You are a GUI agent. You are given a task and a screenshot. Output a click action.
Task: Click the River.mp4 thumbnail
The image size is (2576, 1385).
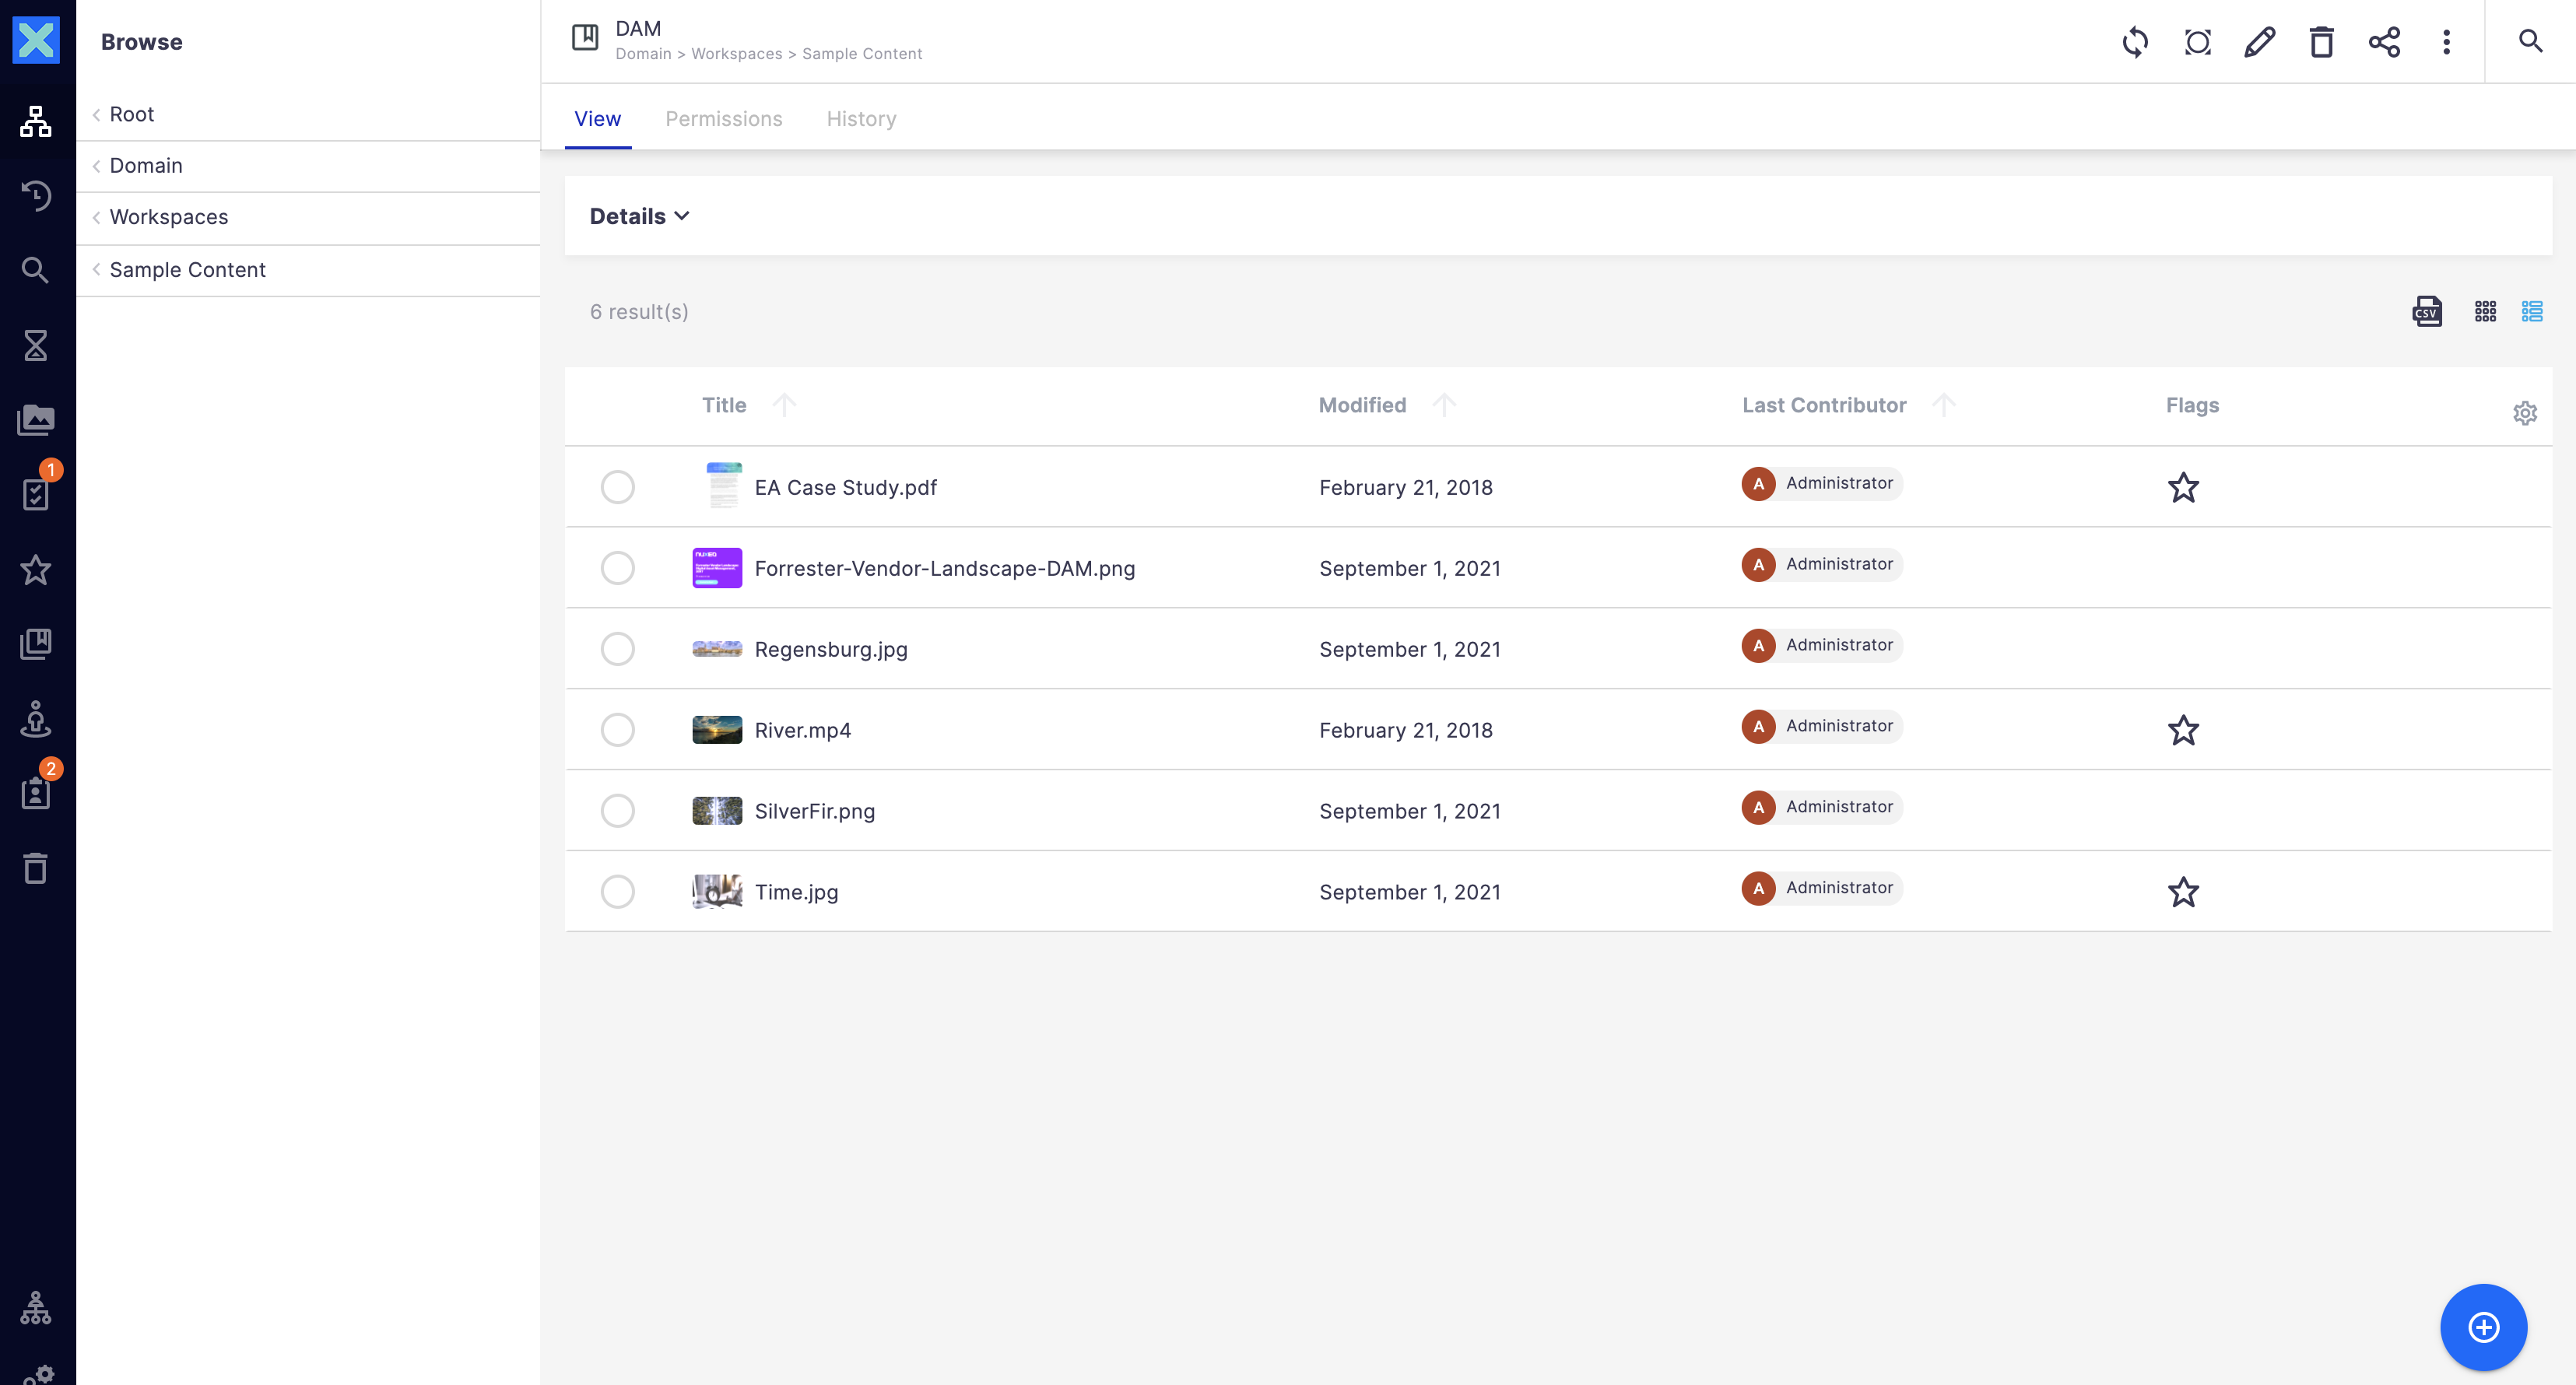[717, 730]
